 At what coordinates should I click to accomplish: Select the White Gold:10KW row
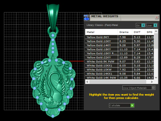pos(120,70)
